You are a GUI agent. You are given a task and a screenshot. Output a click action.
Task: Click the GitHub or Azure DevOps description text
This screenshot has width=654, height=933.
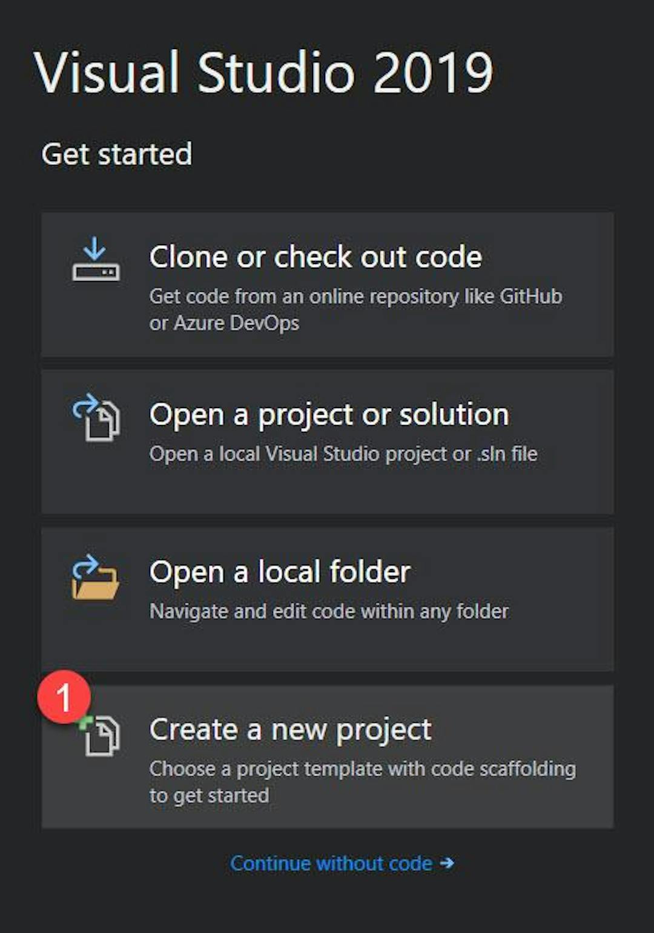355,297
